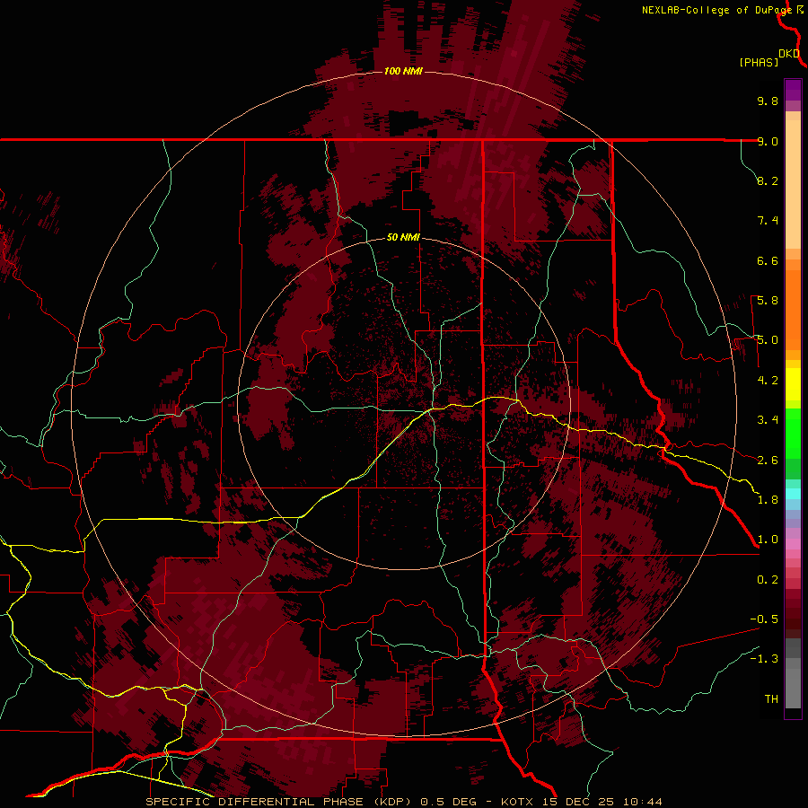Click the yellow segment of the color bar
This screenshot has width=808, height=808.
click(793, 384)
